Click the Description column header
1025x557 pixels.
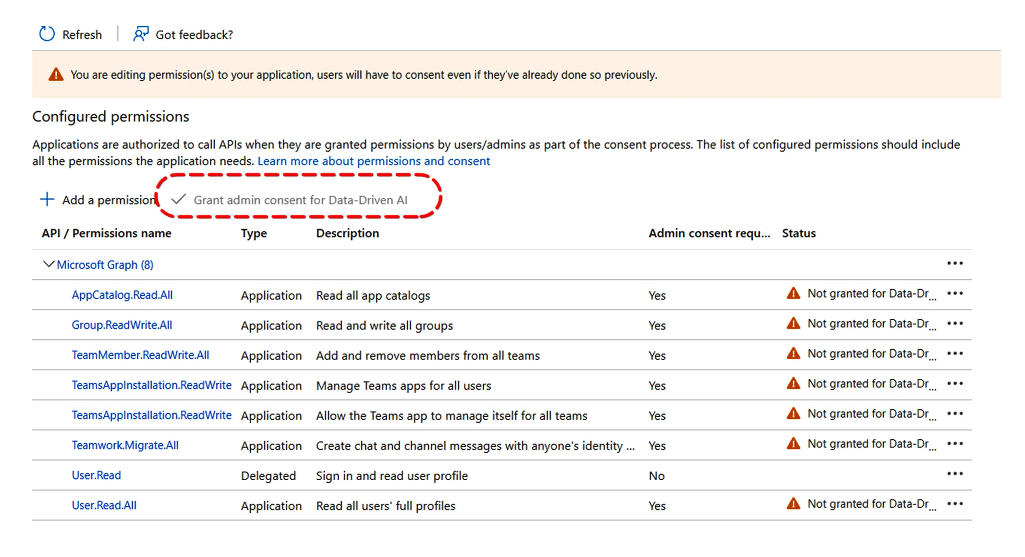(347, 233)
